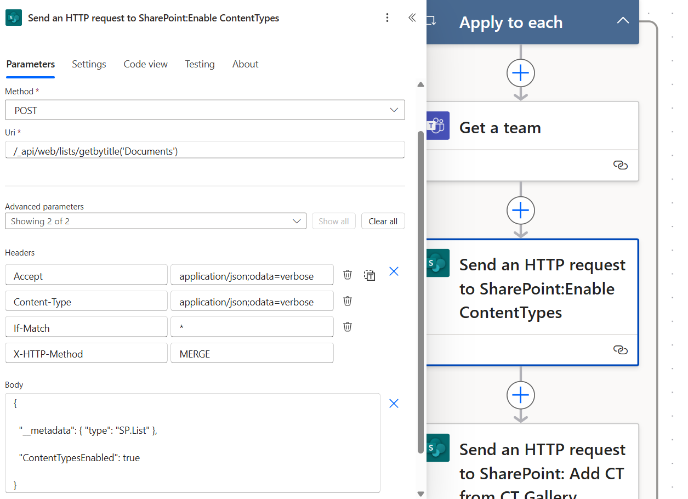
Task: Open the Method dropdown
Action: (x=205, y=110)
